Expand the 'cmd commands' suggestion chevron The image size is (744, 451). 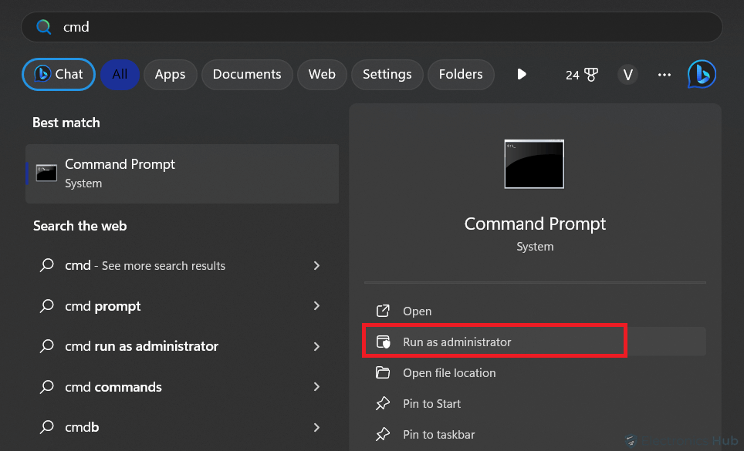point(316,387)
